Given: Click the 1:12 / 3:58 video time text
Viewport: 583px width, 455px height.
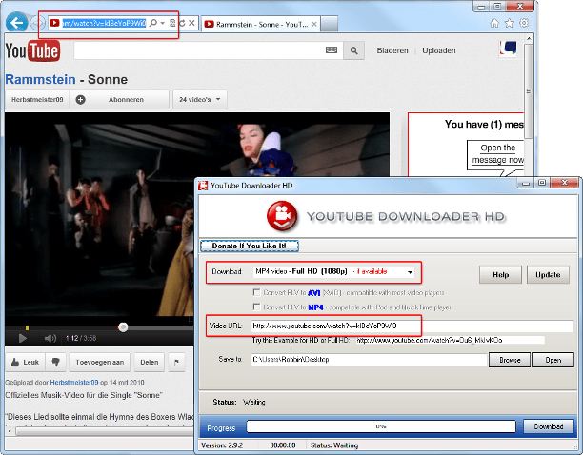Looking at the screenshot, I should tap(81, 338).
